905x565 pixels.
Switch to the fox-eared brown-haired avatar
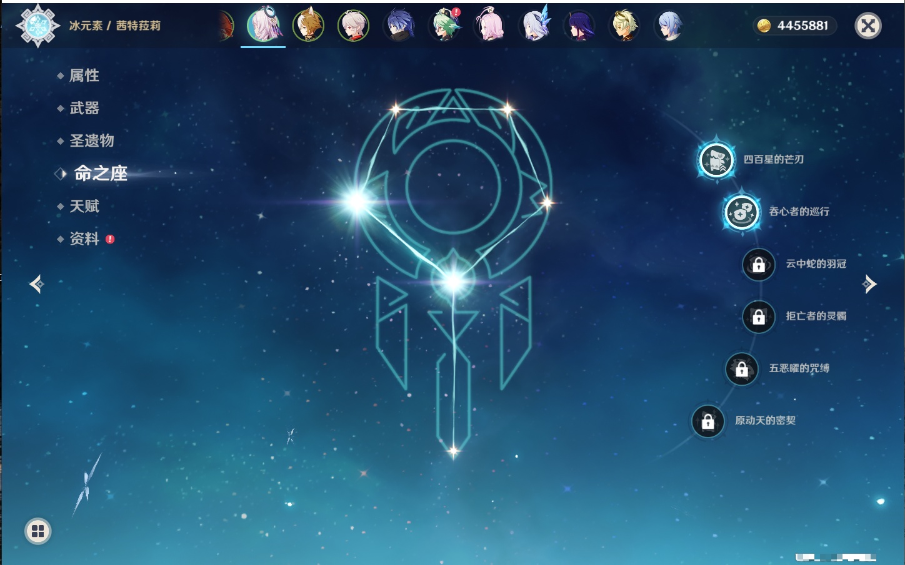(308, 26)
